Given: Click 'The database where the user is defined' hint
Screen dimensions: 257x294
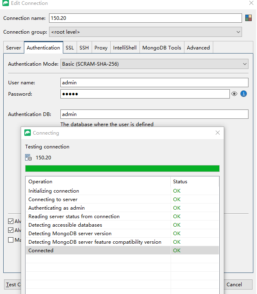Looking at the screenshot, I should point(107,124).
